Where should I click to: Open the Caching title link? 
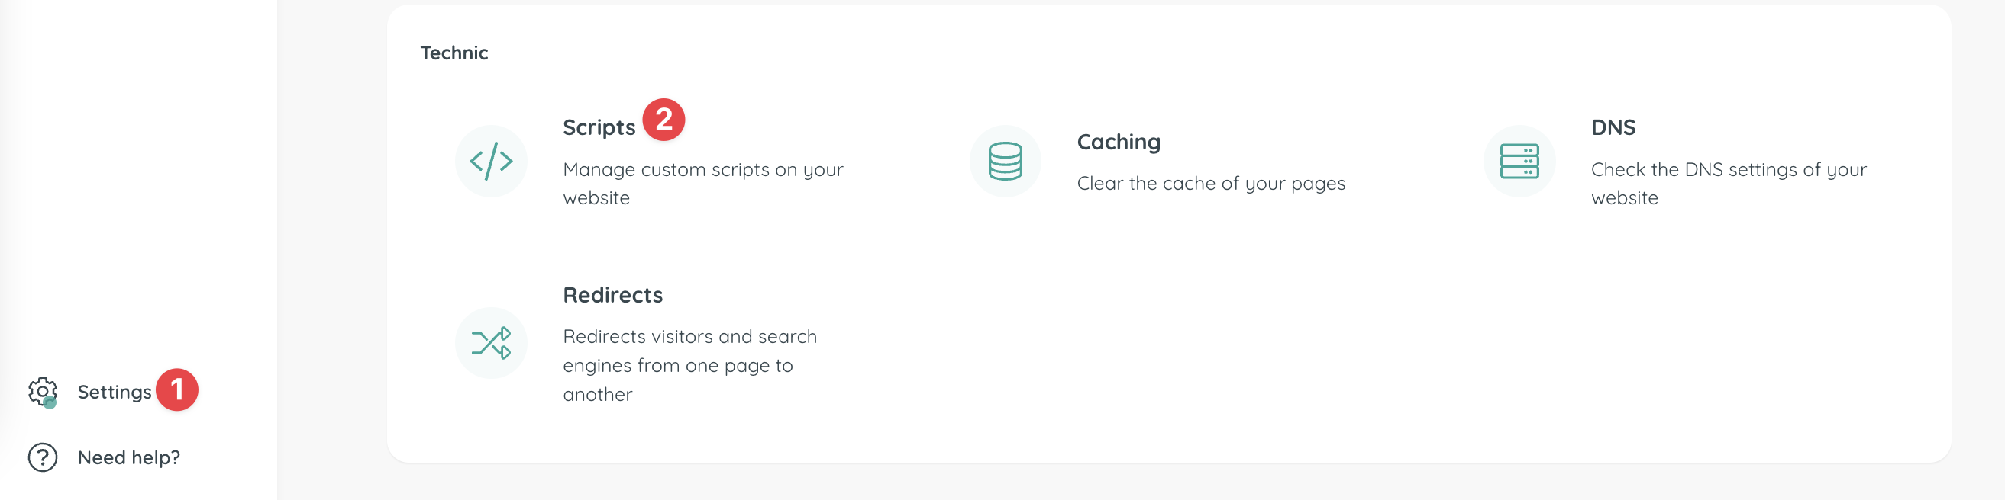[1119, 142]
